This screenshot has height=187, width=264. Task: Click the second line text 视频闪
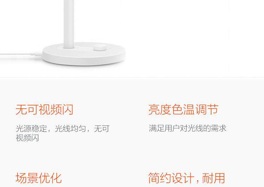(27, 138)
